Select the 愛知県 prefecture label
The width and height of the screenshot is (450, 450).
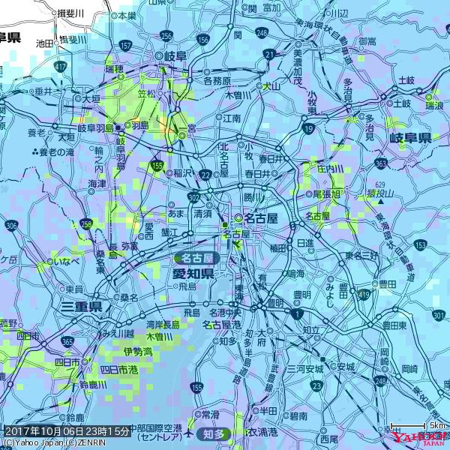[x=194, y=273]
